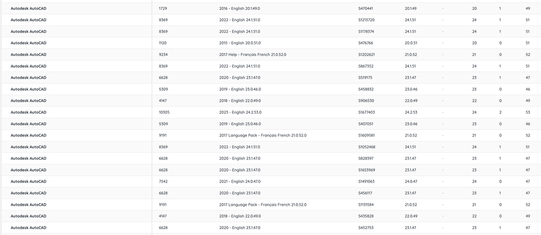
Task: Select Language Pack row with serial S1609581
Action: click(x=366, y=135)
